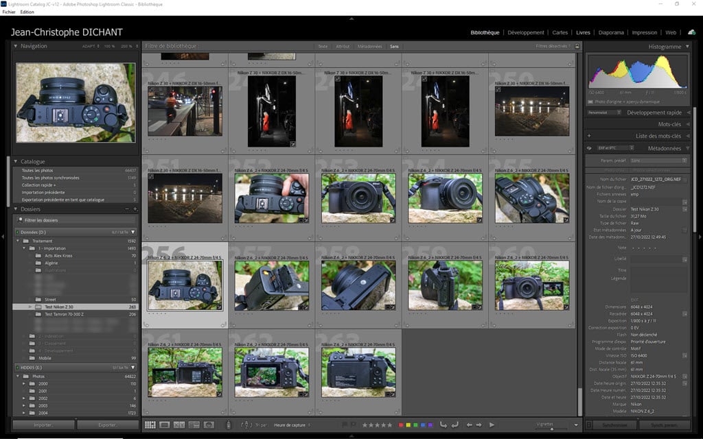Open the Livres module
Viewport: 703px width, 439px height.
pos(583,32)
